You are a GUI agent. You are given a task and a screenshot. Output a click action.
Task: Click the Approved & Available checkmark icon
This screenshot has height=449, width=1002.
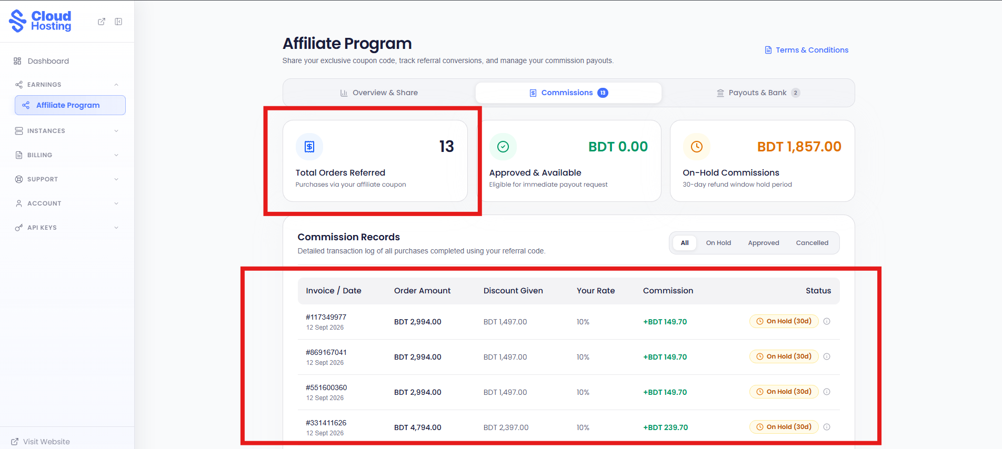(x=503, y=147)
